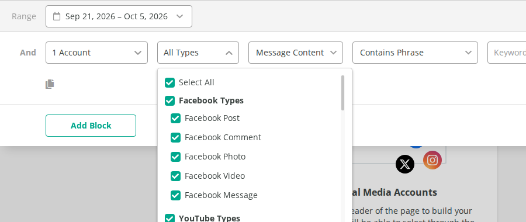Click the types list scrollbar thumb
Screen dimensions: 526x222
(342, 93)
